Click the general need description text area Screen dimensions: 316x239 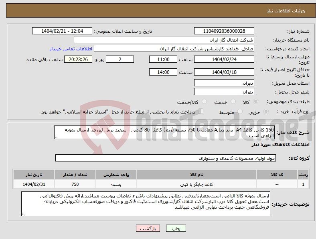pos(164,132)
